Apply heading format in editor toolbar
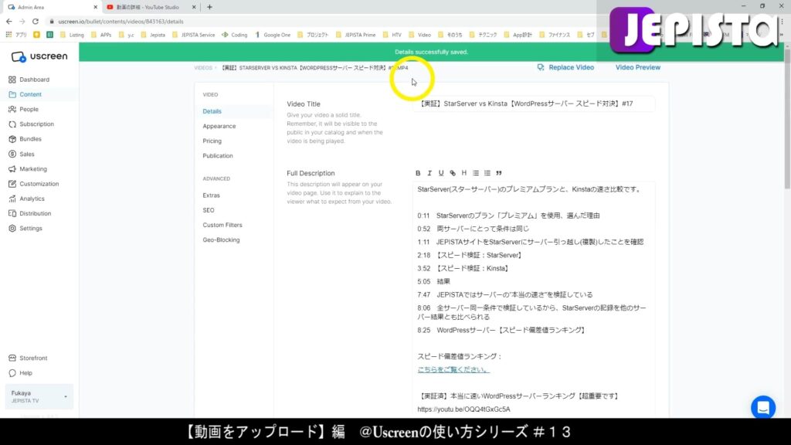Screen dimensions: 791x445 coord(464,173)
